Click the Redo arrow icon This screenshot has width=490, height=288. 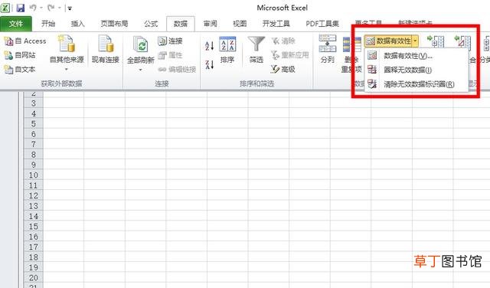(51, 8)
